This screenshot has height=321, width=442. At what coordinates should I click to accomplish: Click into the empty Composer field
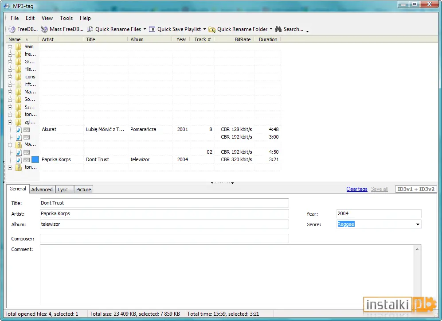pos(164,239)
